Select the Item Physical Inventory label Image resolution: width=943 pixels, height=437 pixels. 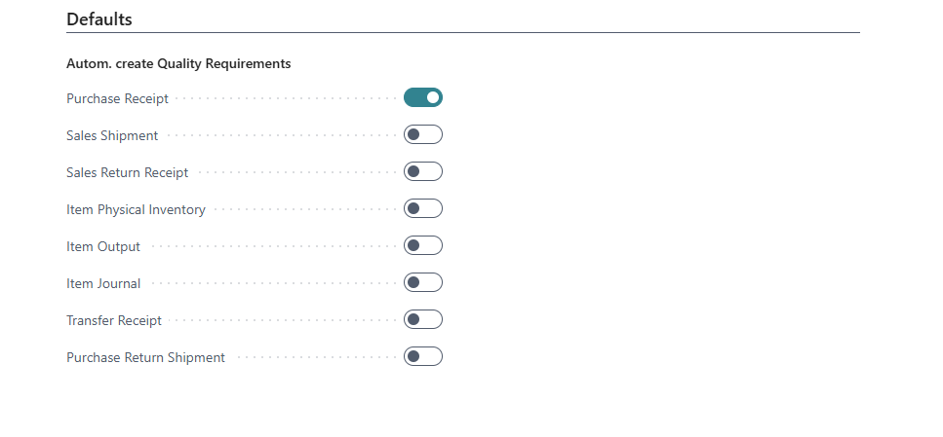136,210
